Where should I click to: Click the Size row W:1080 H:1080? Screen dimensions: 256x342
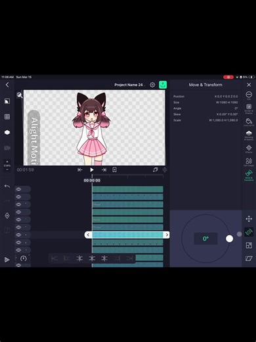click(x=205, y=103)
